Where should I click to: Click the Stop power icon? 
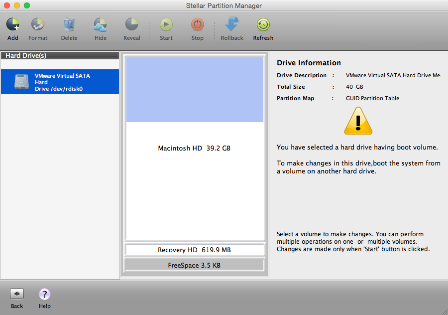(x=198, y=24)
